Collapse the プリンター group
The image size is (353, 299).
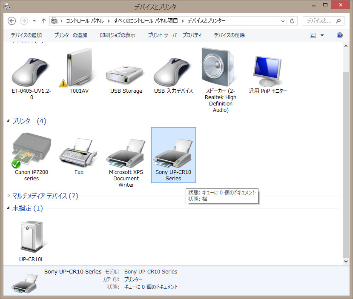pos(9,121)
